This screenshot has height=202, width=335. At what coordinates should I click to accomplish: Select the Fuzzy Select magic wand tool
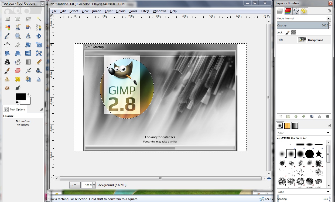click(x=39, y=19)
